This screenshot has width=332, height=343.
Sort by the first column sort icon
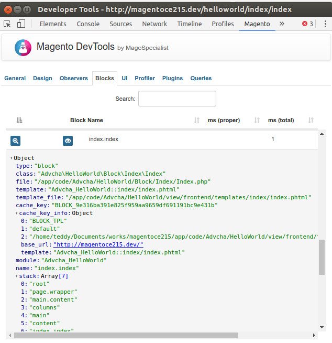[19, 120]
